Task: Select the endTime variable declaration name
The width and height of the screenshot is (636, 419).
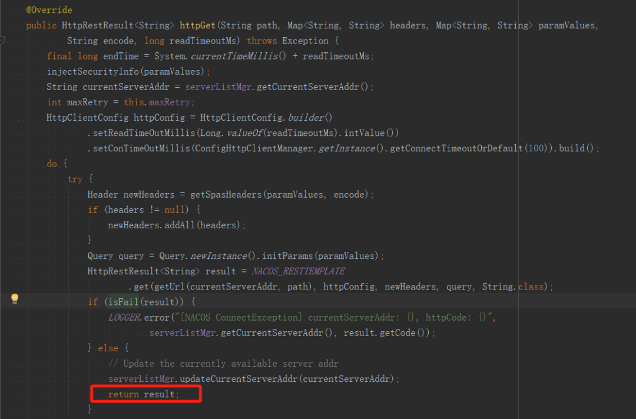Action: [121, 56]
